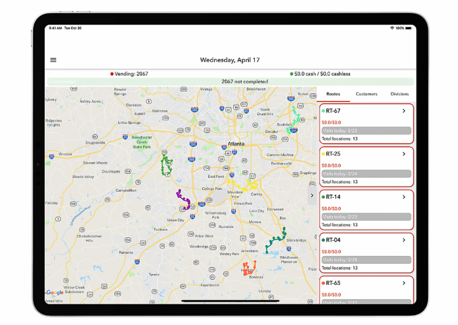Screen dimensions: 458x325
Task: Click RT-25 visits today 0/24 progress bar
Action: (x=366, y=174)
